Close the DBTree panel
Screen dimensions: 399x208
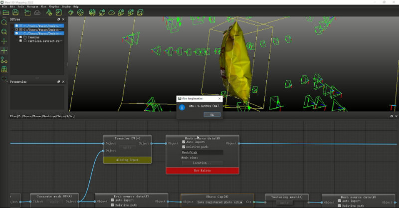[x=63, y=19]
